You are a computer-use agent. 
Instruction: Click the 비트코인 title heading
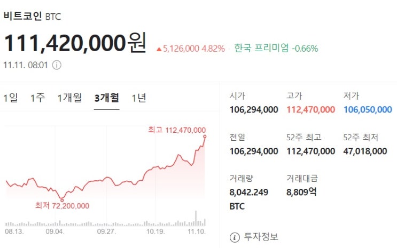click(22, 16)
